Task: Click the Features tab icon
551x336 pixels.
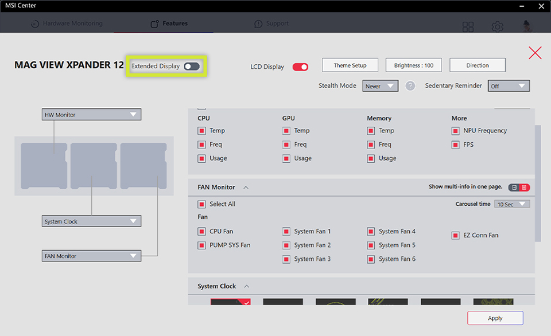Action: pos(154,24)
